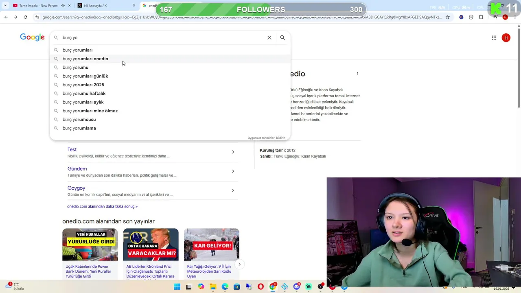521x293 pixels.
Task: Select suggestion "burç yorumcusu"
Action: [170, 120]
